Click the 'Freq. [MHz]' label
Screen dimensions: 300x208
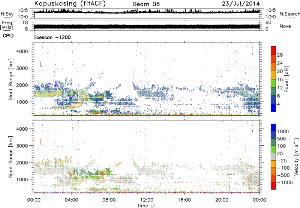click(7, 26)
